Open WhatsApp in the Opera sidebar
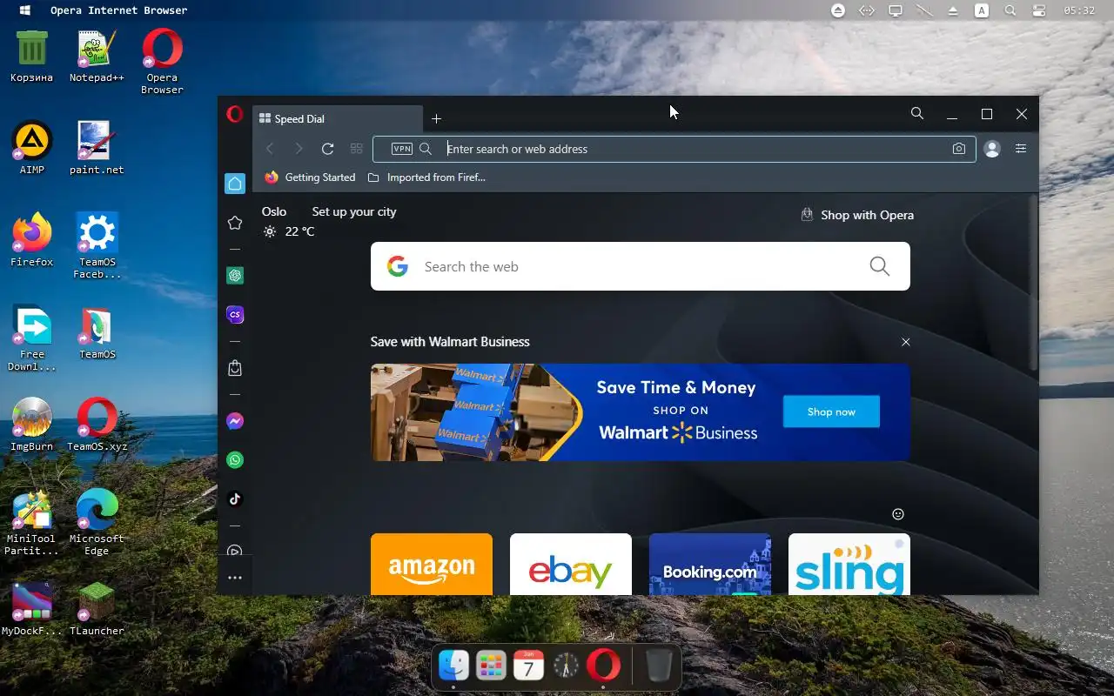Screen dimensions: 1114x696 point(234,460)
